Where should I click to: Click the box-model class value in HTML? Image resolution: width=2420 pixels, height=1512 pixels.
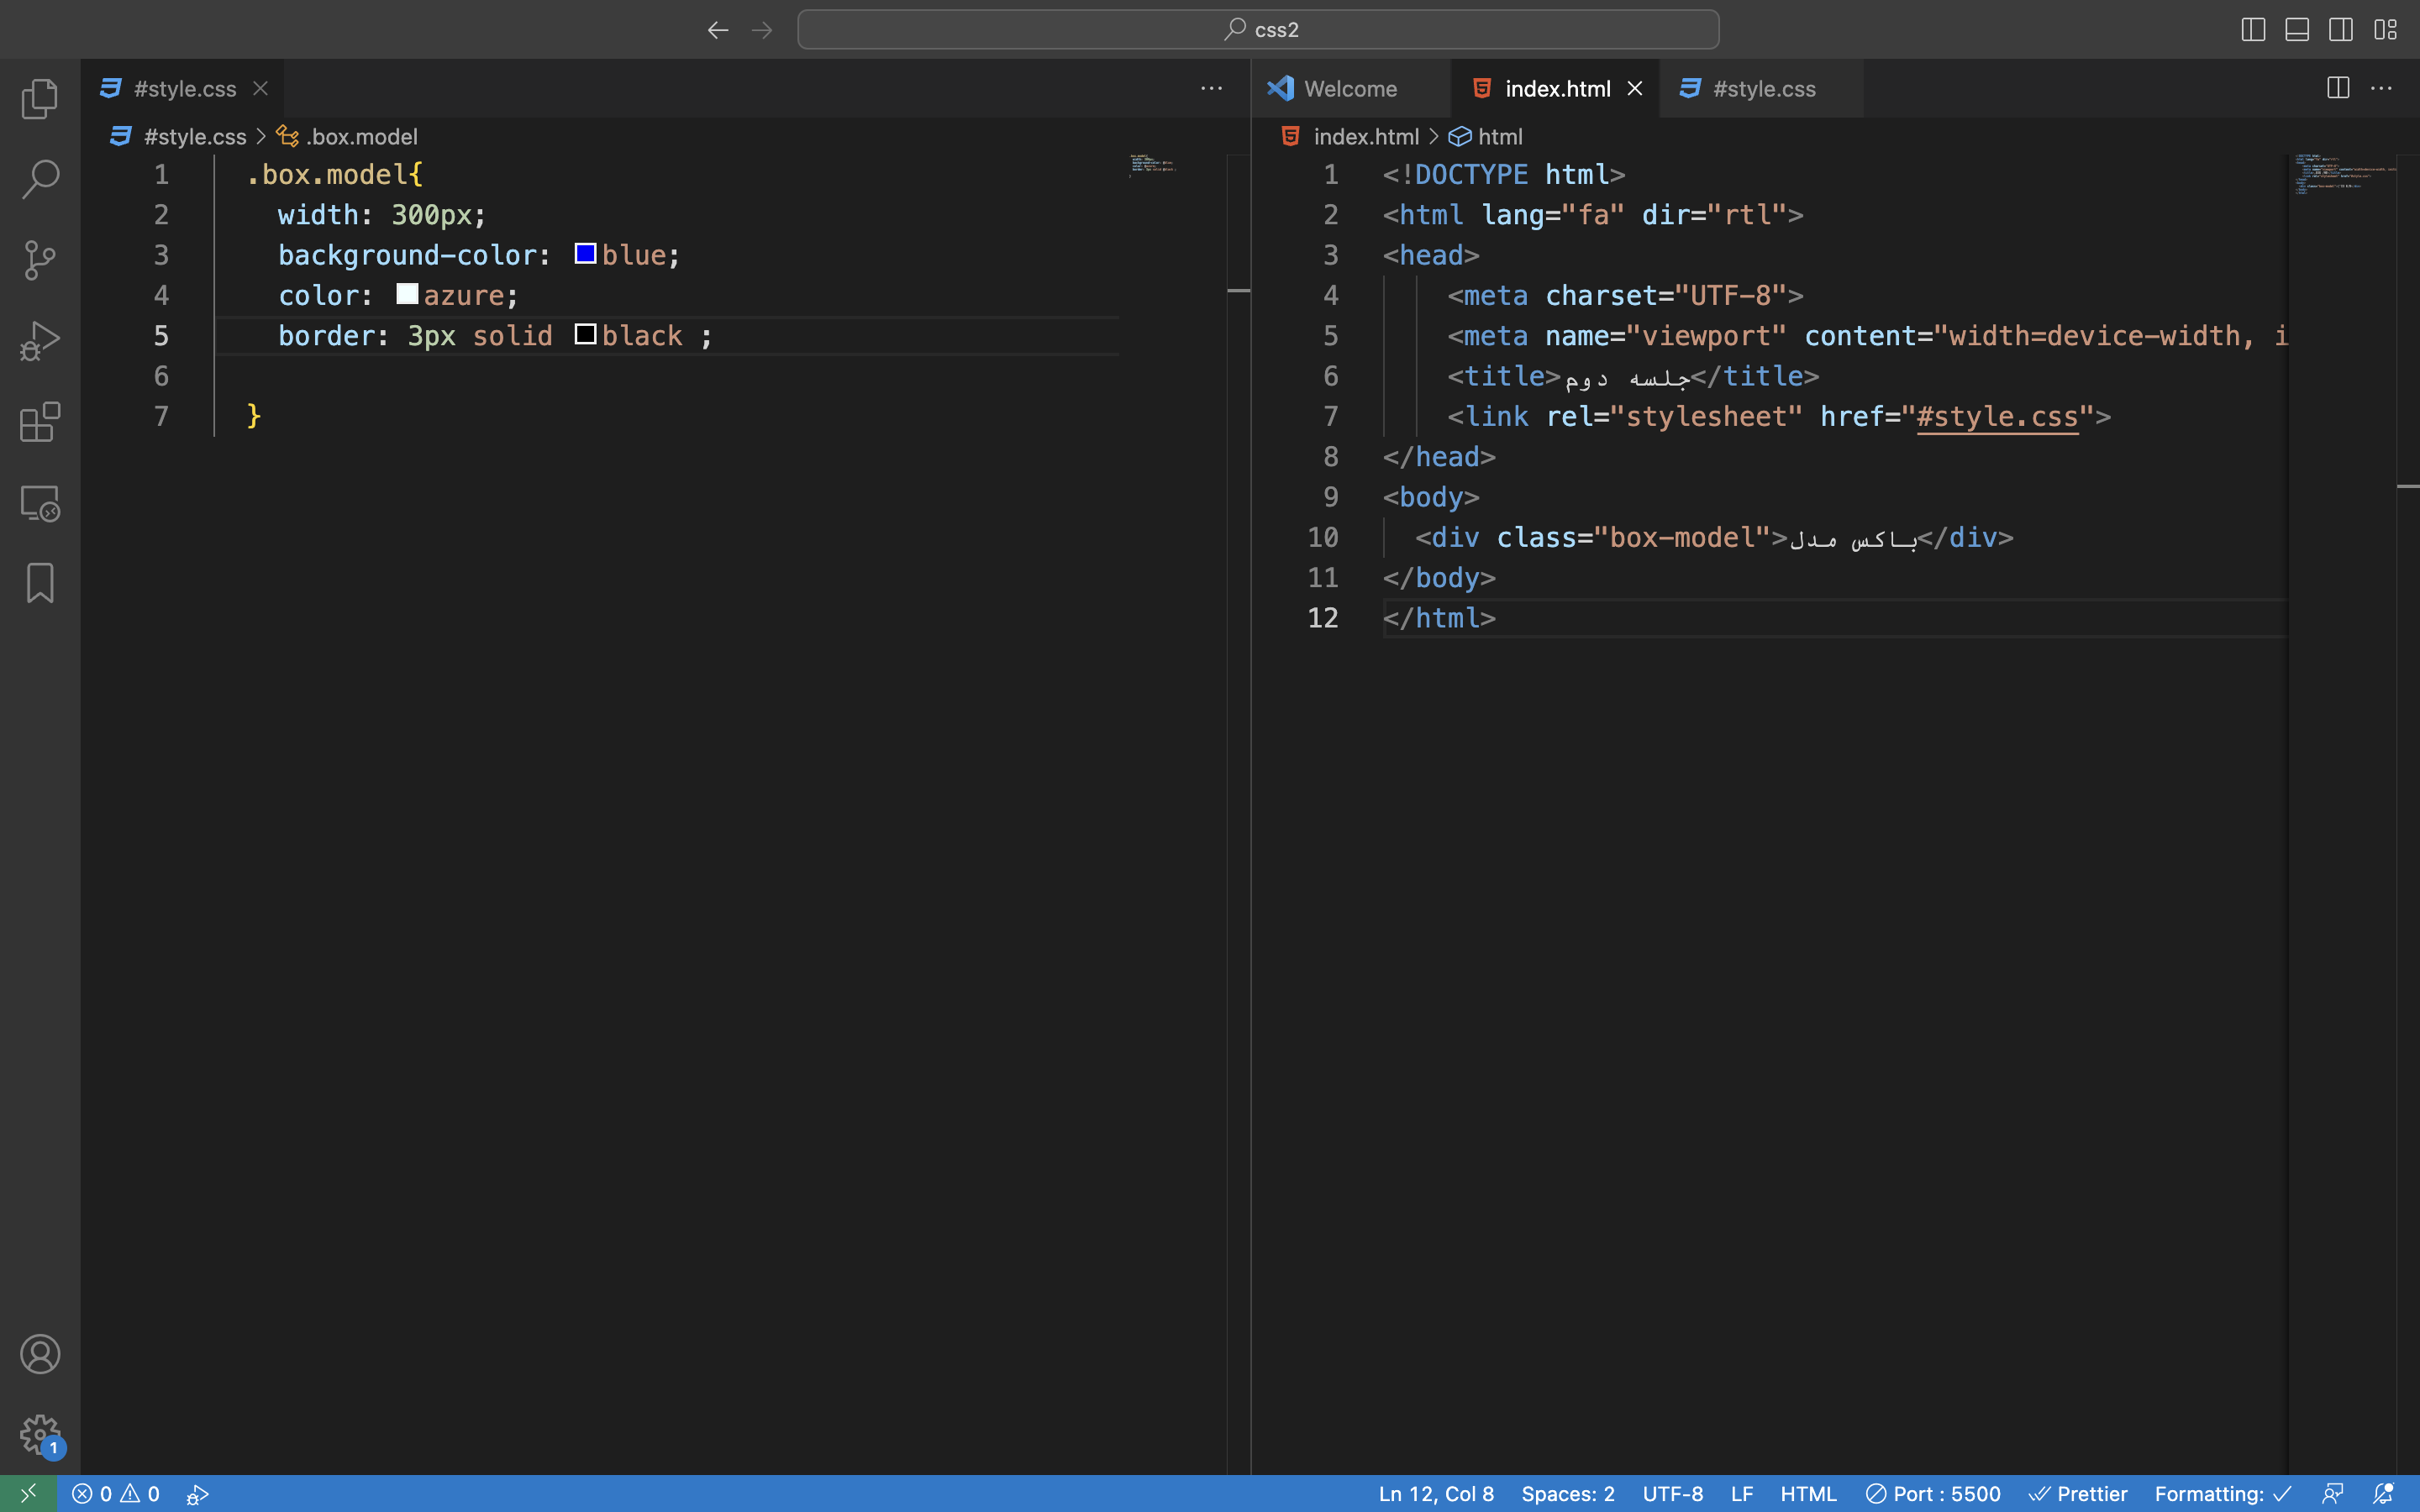click(x=1682, y=537)
